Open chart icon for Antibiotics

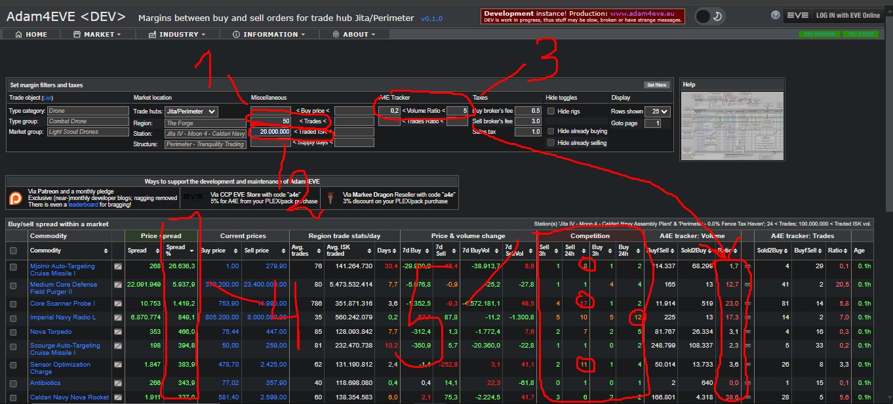(x=118, y=383)
